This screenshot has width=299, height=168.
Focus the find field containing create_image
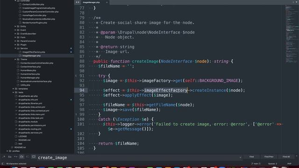pos(139,158)
